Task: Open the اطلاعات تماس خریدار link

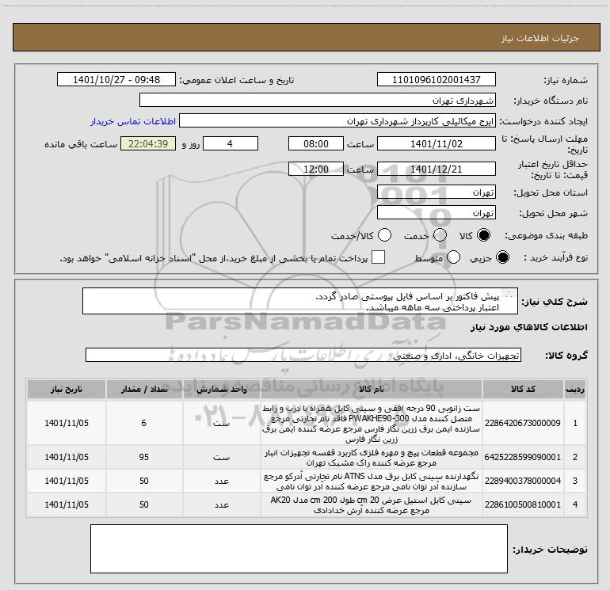Action: click(x=133, y=121)
